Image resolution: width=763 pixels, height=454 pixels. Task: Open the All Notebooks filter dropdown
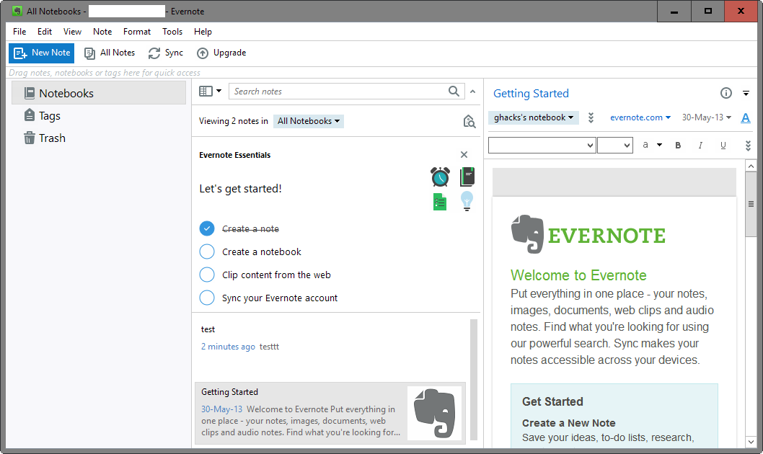[309, 121]
